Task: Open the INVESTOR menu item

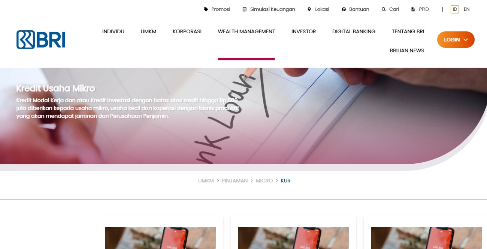Action: point(304,32)
